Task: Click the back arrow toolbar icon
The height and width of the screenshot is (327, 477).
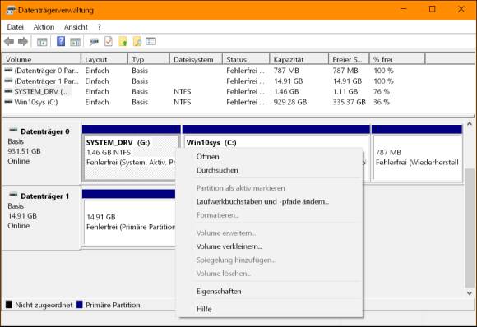Action: pos(9,41)
